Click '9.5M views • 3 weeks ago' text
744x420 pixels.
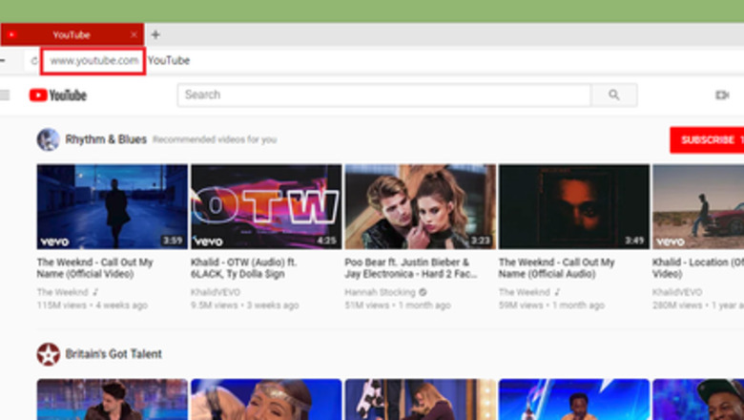(x=245, y=305)
